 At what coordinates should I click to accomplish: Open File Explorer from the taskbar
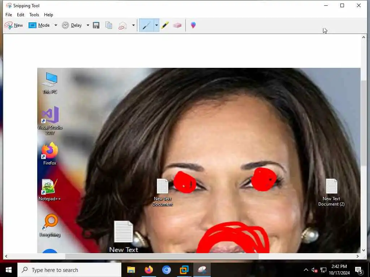point(131,270)
